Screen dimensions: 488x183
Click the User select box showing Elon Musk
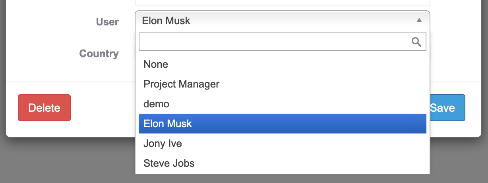tap(274, 20)
